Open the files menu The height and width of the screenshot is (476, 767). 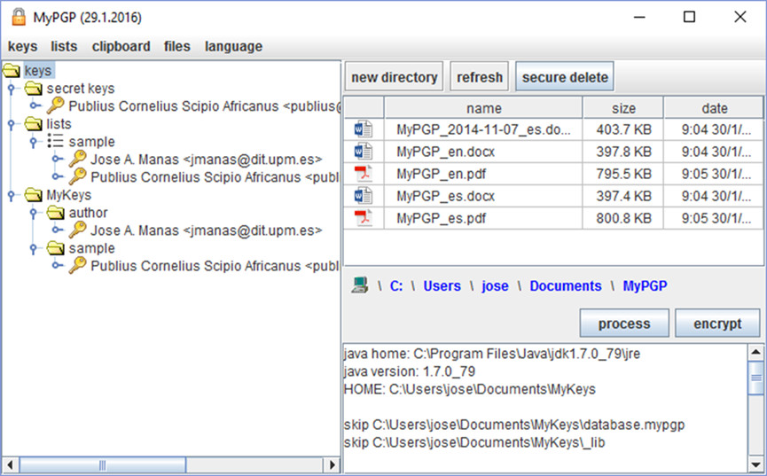tap(177, 46)
